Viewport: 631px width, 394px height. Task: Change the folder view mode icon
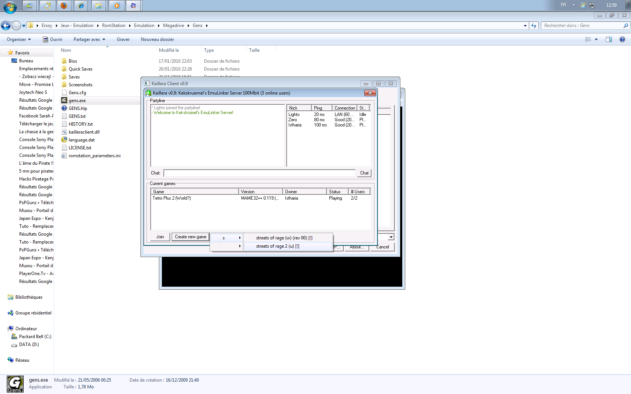[x=588, y=39]
